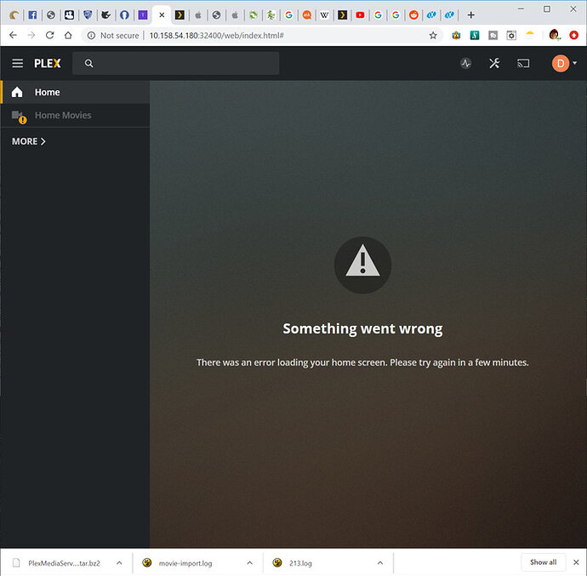The height and width of the screenshot is (576, 587).
Task: Click the green S extension icon
Action: coord(475,36)
